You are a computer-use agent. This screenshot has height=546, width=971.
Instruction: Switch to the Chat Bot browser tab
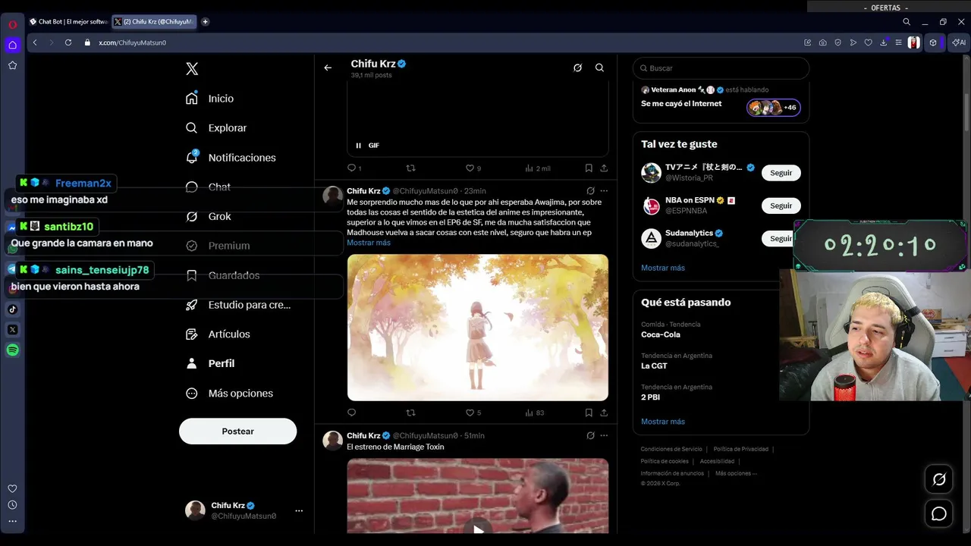click(x=68, y=22)
